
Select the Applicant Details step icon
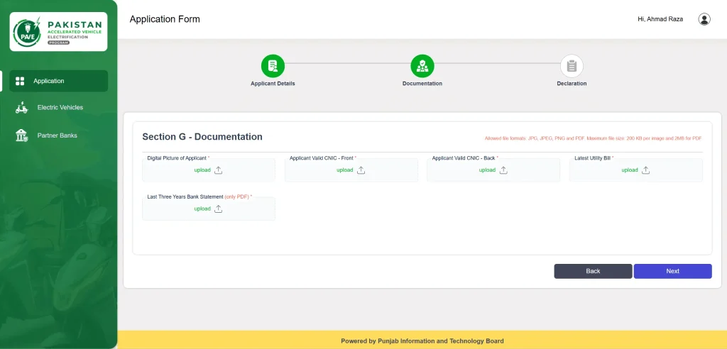[273, 66]
